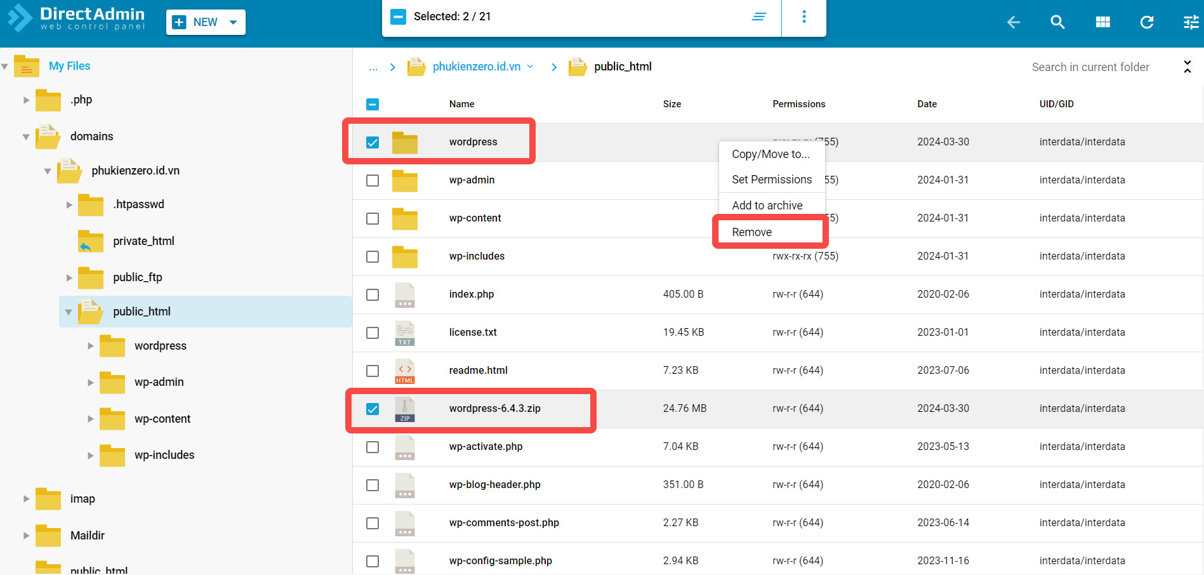Expand wordpress subfolder in tree
Viewport: 1204px width, 575px height.
pyautogui.click(x=91, y=346)
